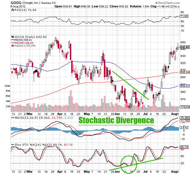Click the 630 price axis label
The width and height of the screenshot is (190, 174).
pyautogui.click(x=183, y=56)
